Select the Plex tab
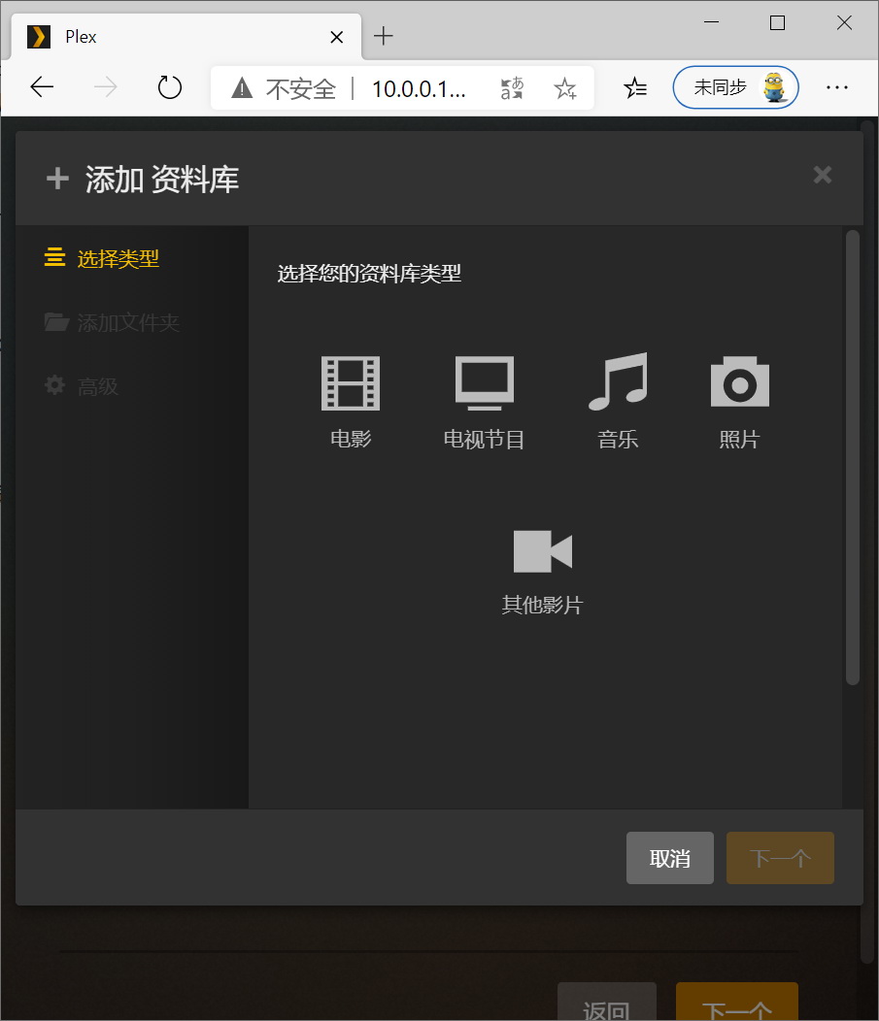The width and height of the screenshot is (879, 1021). pyautogui.click(x=186, y=37)
